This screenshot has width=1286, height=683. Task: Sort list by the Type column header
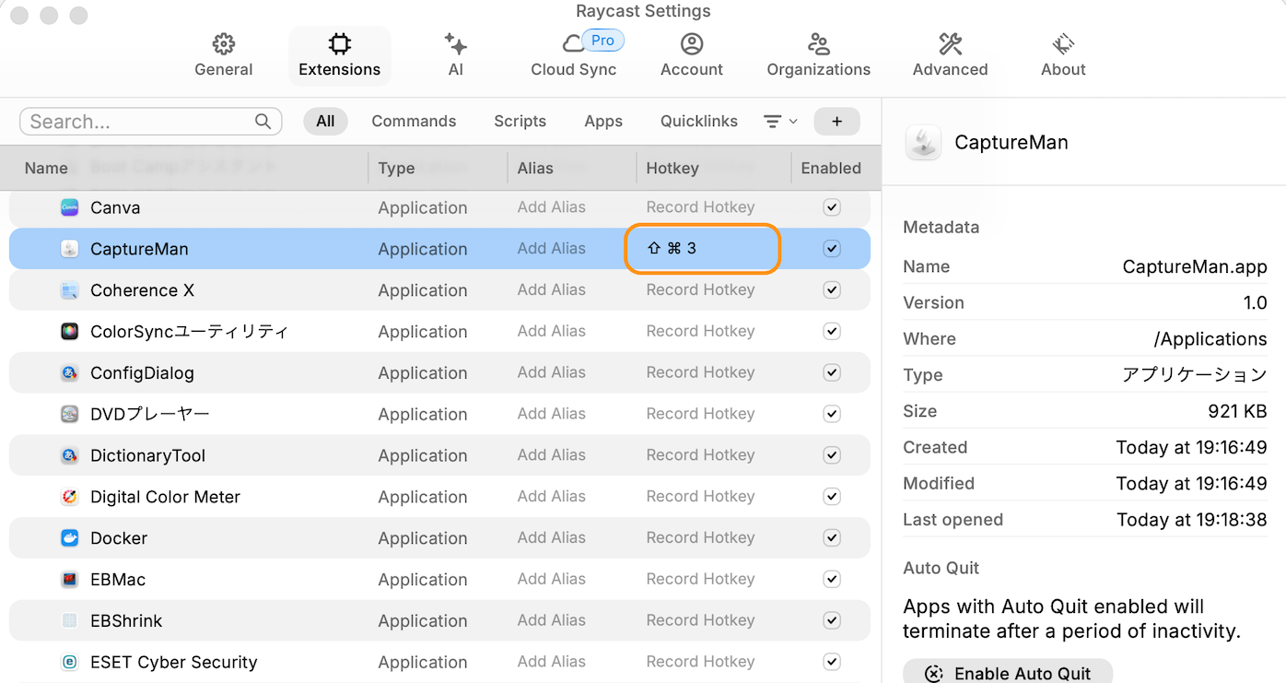tap(396, 168)
